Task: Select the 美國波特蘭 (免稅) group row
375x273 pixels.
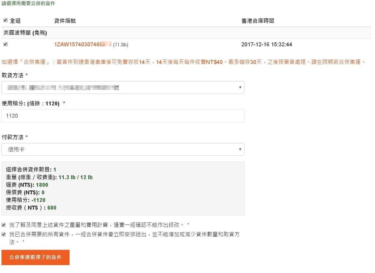Action: [25, 33]
